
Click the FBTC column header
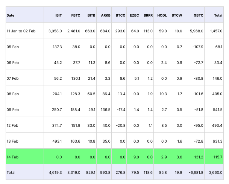[76, 15]
